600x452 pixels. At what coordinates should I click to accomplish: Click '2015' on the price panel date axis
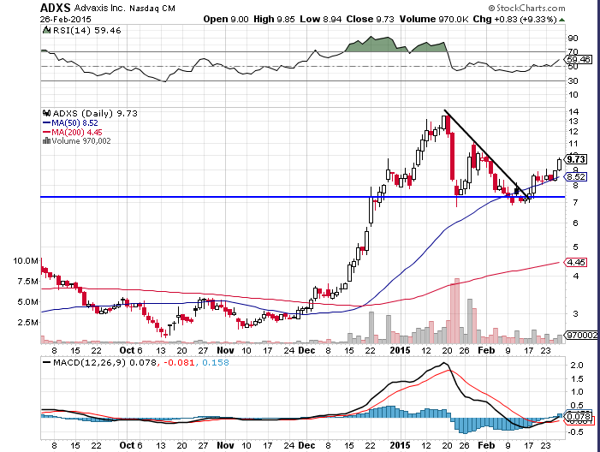[400, 350]
